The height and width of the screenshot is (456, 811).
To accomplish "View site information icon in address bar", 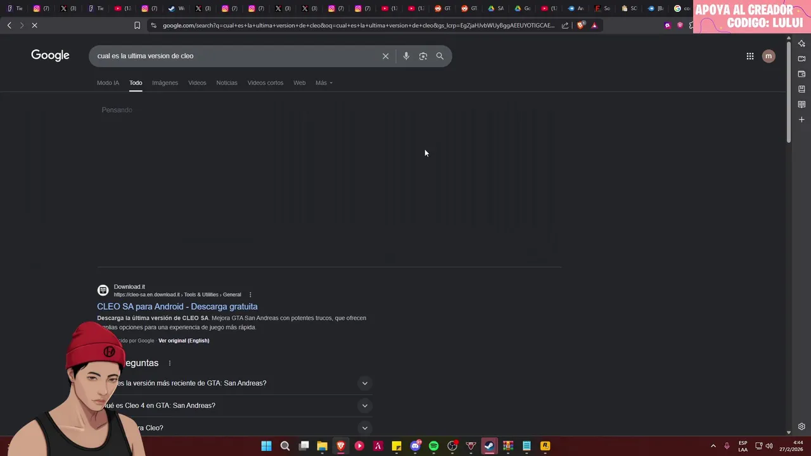I will point(153,25).
